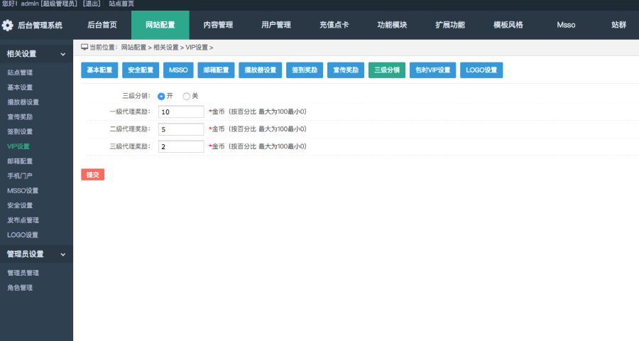This screenshot has width=639, height=341.
Task: Click 网站配置 in the breadcrumb path
Action: pyautogui.click(x=133, y=48)
